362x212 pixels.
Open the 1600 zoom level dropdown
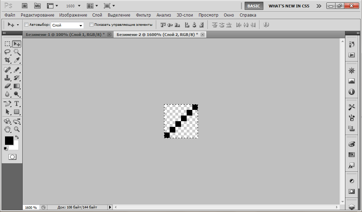click(73, 6)
